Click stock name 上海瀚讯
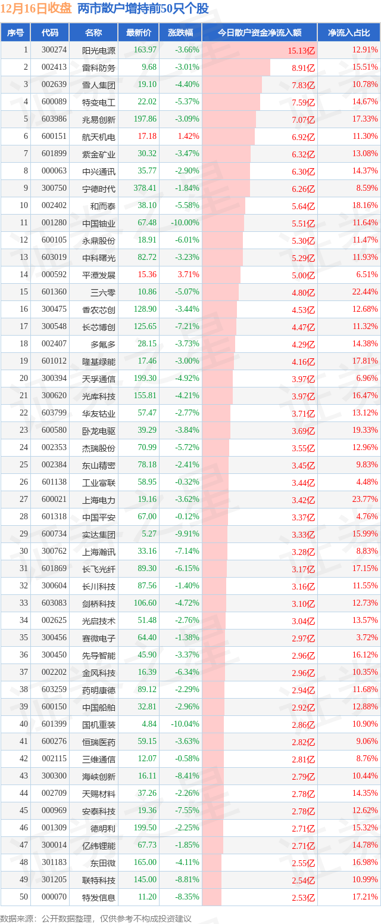The width and height of the screenshot is (381, 924). (x=99, y=551)
